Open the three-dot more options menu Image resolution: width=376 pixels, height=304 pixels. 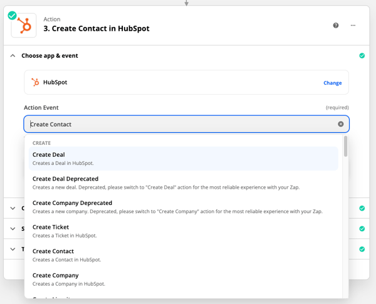click(x=353, y=25)
